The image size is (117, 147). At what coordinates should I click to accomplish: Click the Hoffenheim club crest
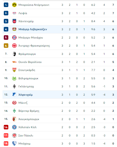click(14, 95)
